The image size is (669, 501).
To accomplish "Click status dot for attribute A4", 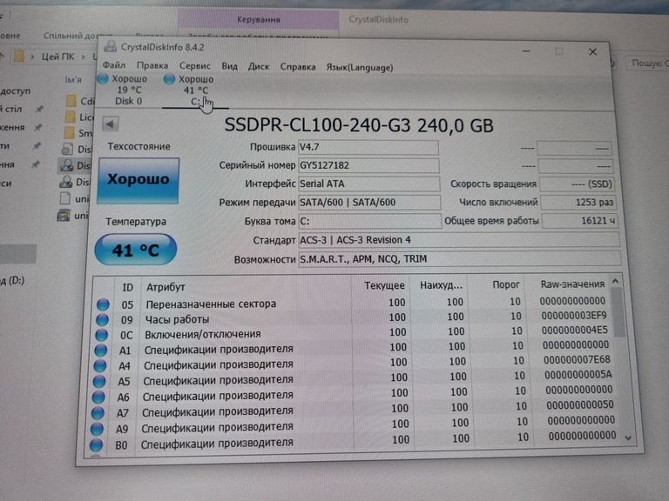I will [x=100, y=365].
